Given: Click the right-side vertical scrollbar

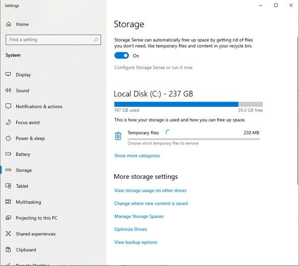Looking at the screenshot, I should (x=298, y=111).
